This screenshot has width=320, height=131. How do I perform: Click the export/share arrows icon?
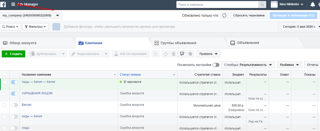(x=182, y=54)
